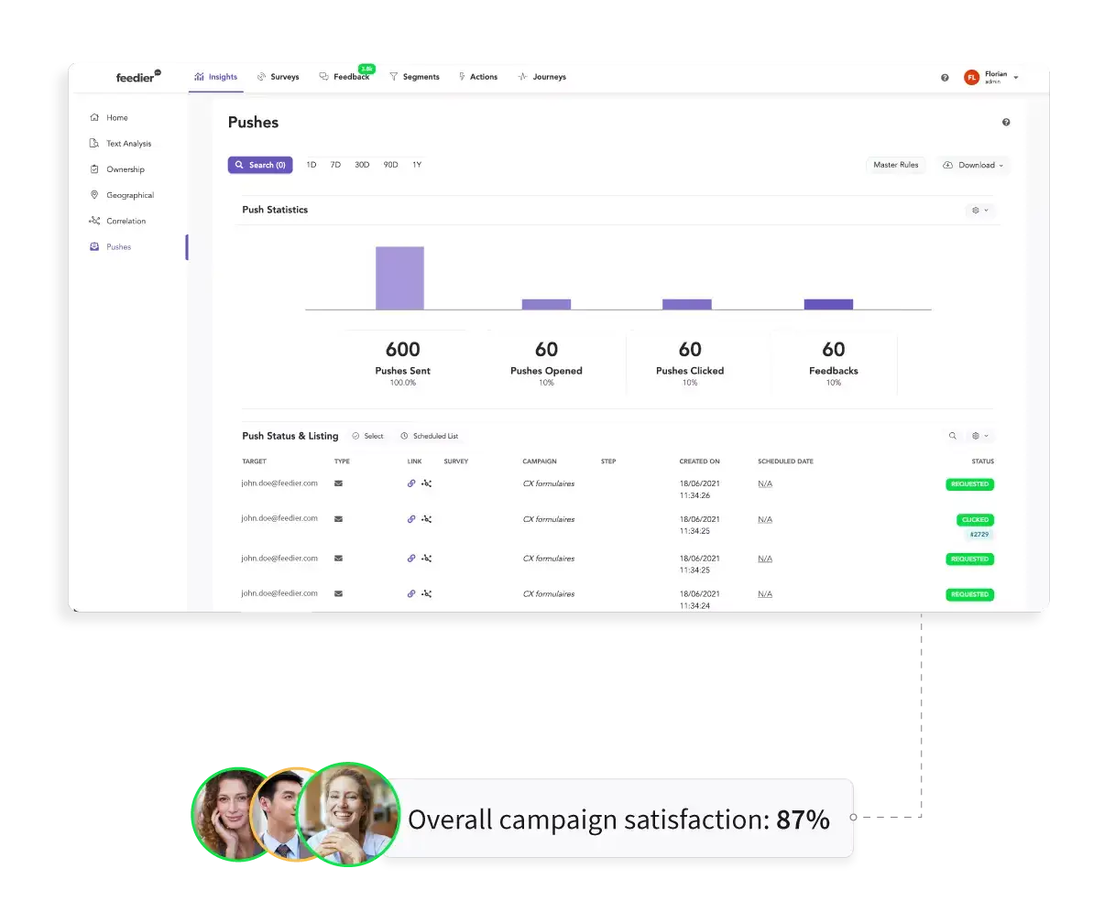Click envelope type icon in the 11:34:26 row
This screenshot has width=1115, height=912.
(x=338, y=483)
